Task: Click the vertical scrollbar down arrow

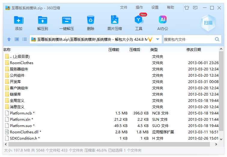Action: point(221,139)
